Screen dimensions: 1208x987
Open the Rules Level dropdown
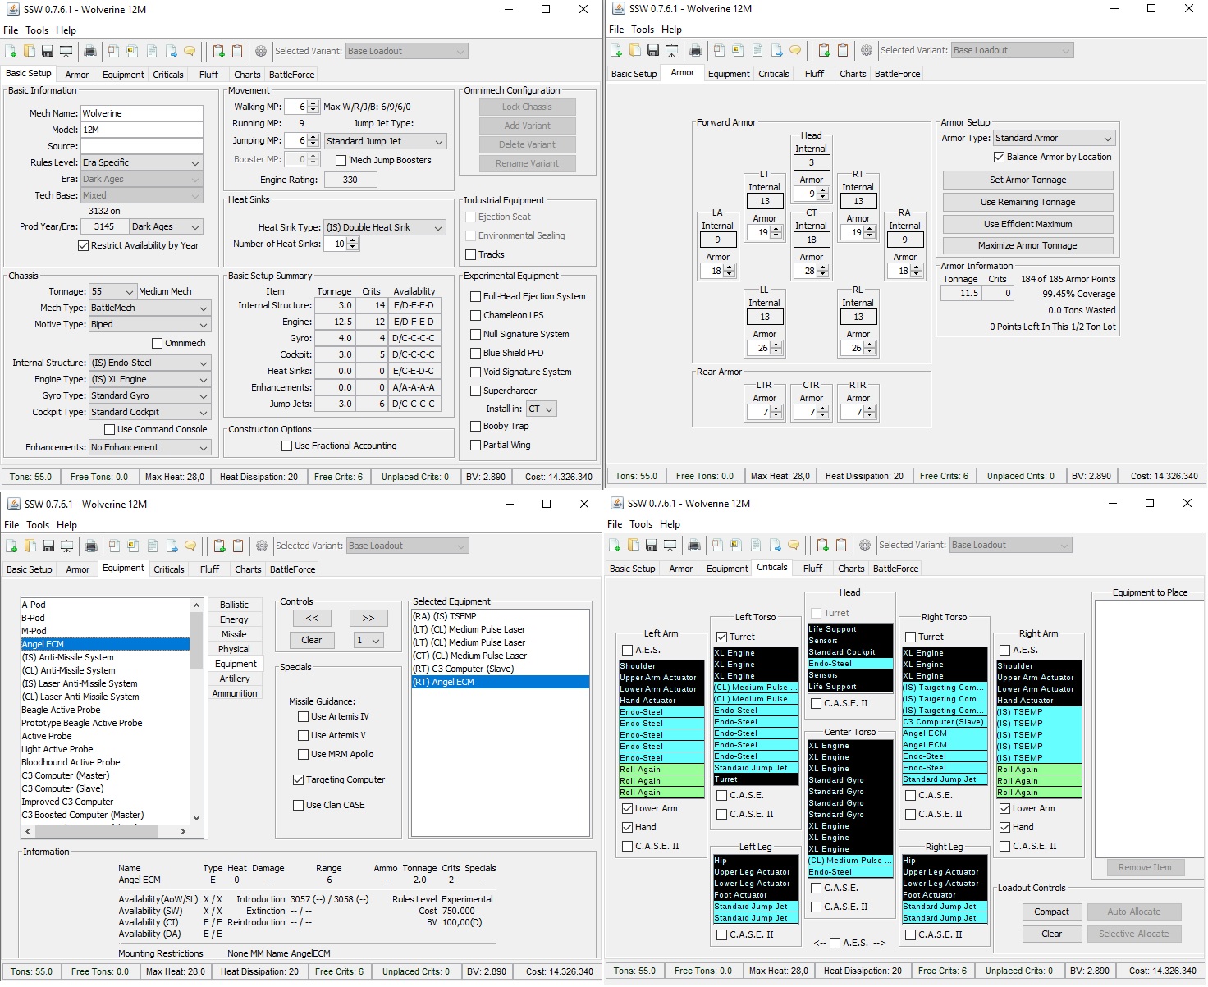pos(141,162)
